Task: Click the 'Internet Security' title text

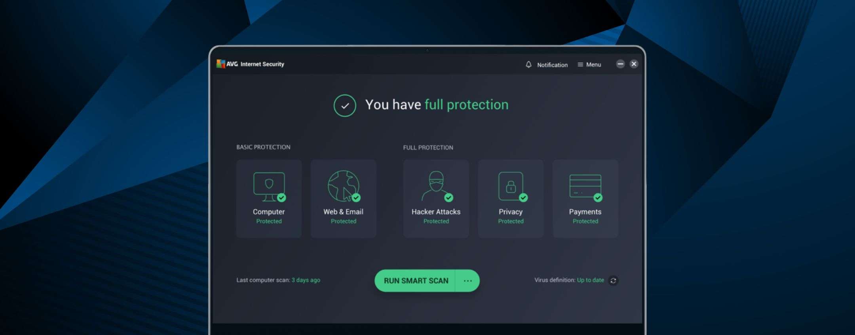Action: (x=262, y=64)
